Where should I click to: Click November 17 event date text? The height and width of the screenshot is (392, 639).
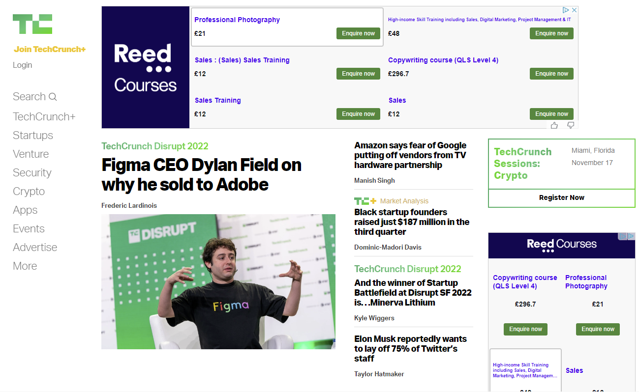coord(592,163)
